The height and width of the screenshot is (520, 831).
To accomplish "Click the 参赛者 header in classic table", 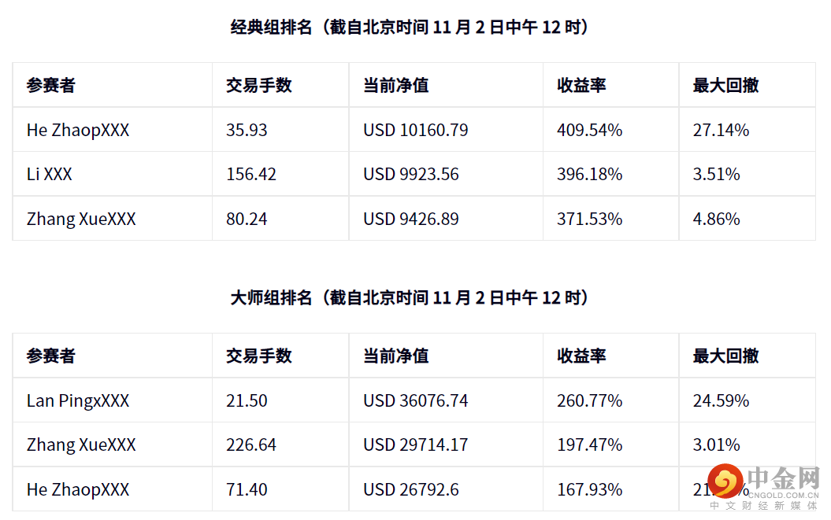I will coord(50,86).
